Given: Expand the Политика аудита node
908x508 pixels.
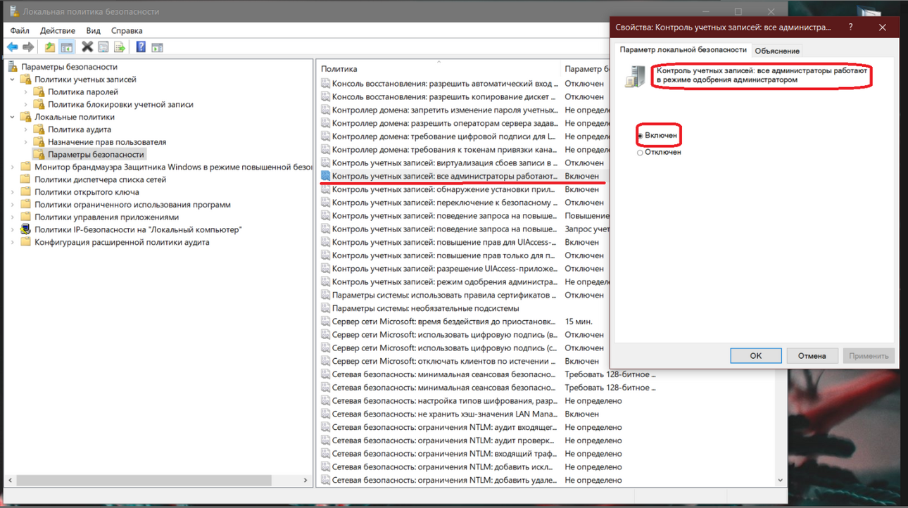Looking at the screenshot, I should pyautogui.click(x=26, y=129).
